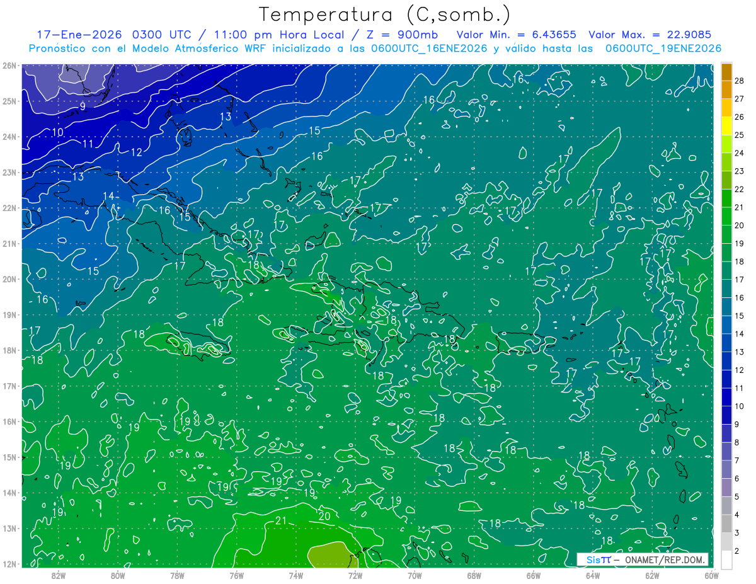The height and width of the screenshot is (584, 756).
Task: Click the '14' isotherm label on the map
Action: click(108, 196)
